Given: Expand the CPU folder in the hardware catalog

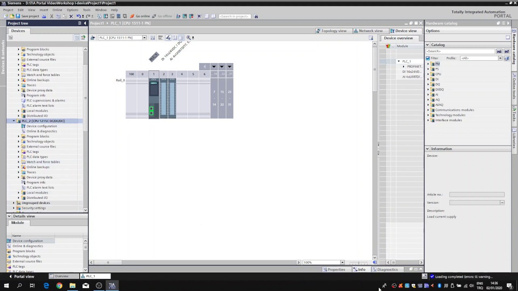Looking at the screenshot, I should (x=428, y=74).
